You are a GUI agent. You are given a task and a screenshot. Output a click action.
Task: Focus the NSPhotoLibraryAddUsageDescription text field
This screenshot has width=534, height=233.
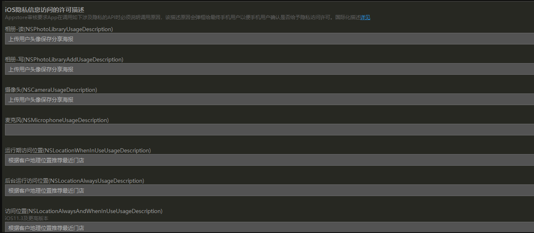pos(269,69)
